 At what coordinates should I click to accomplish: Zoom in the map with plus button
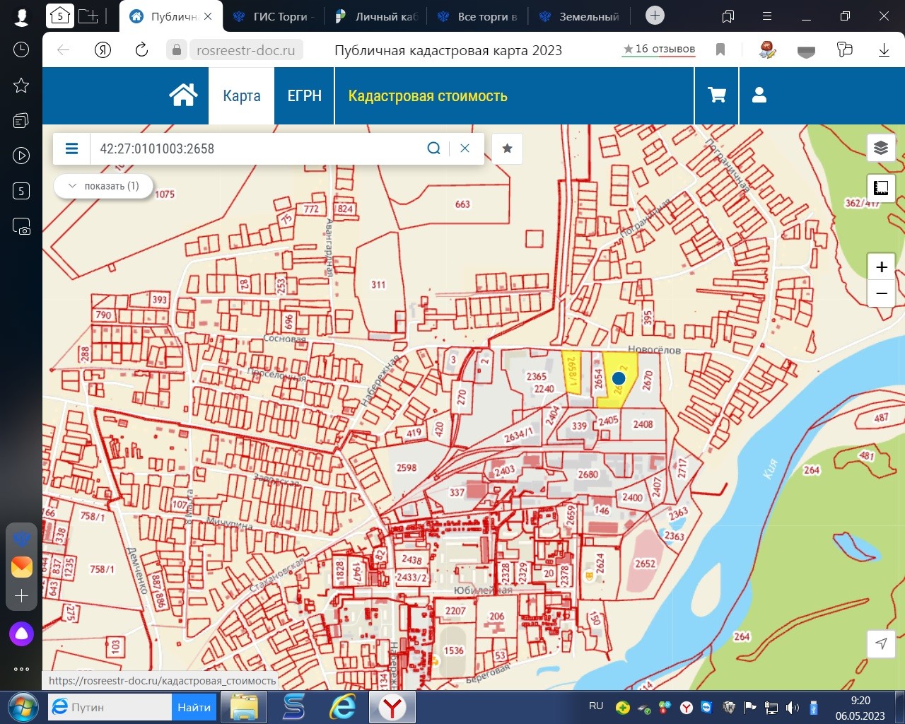[881, 267]
